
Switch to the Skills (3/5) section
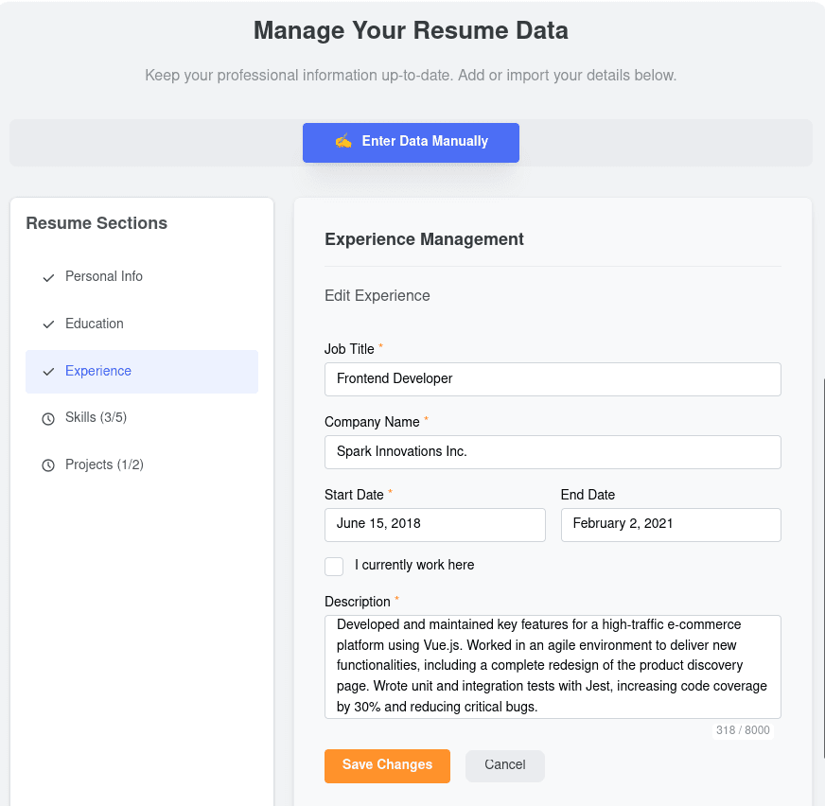point(96,418)
